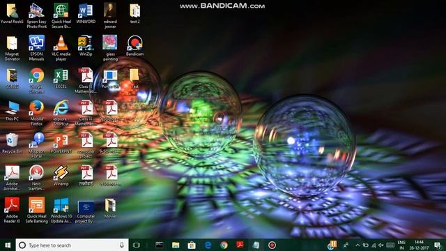The image size is (446, 251).
Task: Click the Type here to search box
Action: (72, 245)
